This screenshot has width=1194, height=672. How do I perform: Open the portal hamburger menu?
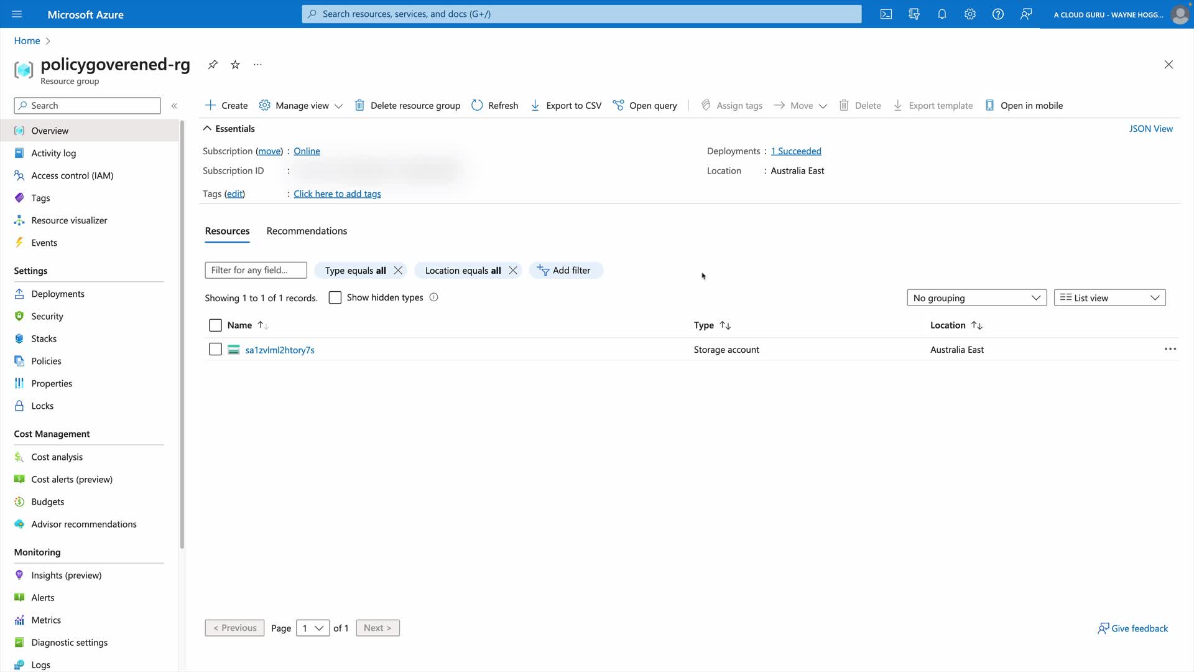pyautogui.click(x=17, y=14)
